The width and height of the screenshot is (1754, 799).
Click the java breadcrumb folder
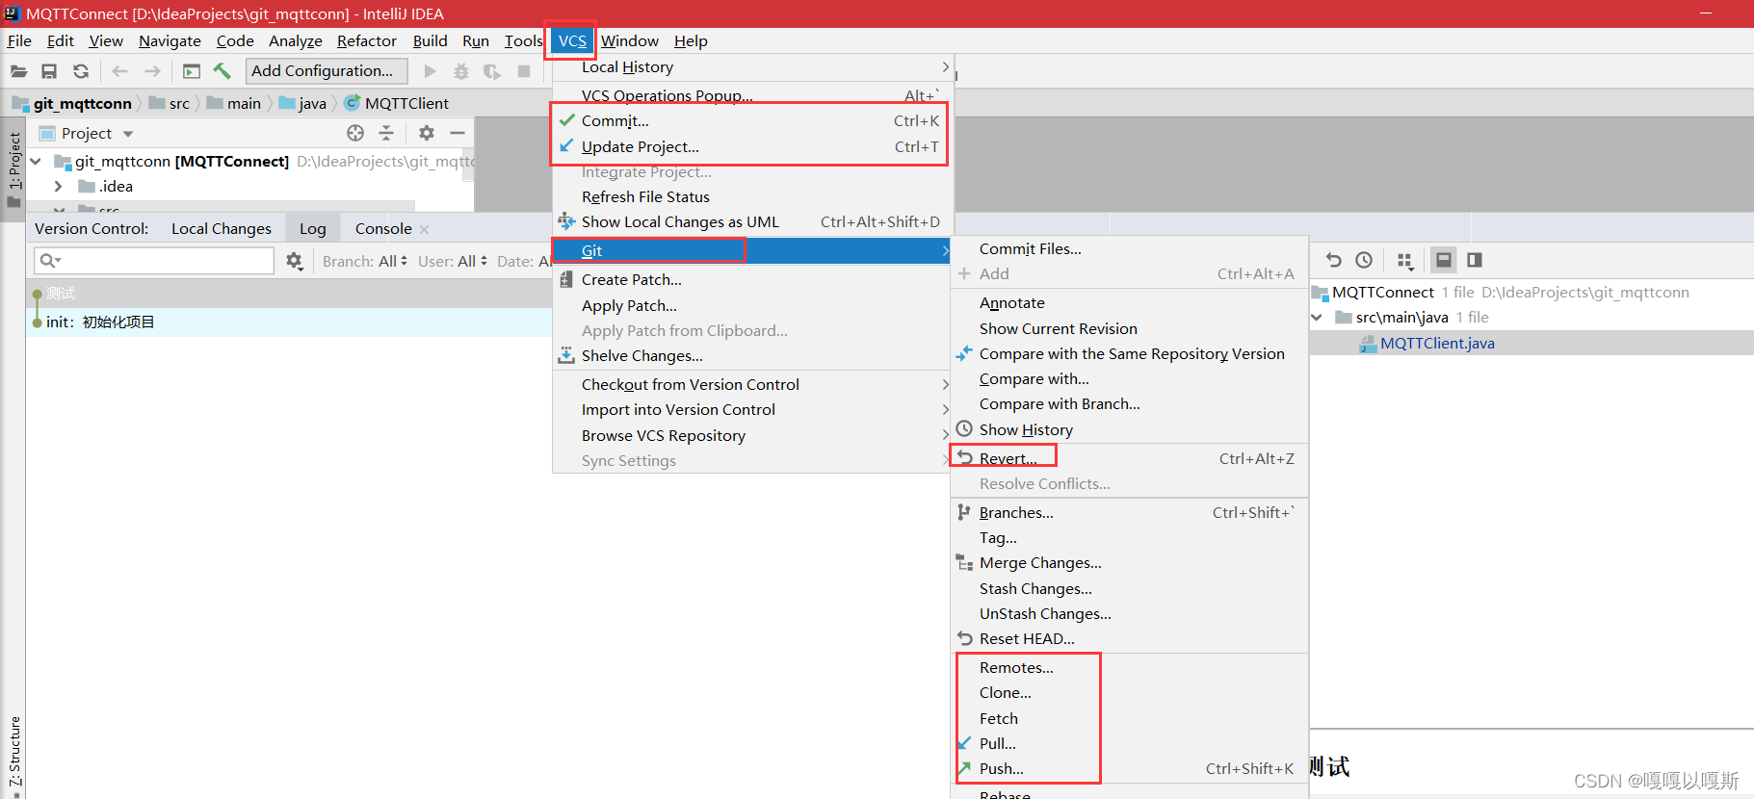302,103
